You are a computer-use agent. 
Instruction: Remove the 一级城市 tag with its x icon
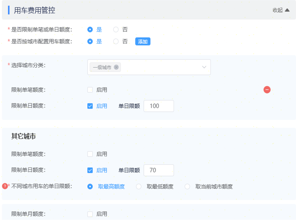click(x=116, y=67)
